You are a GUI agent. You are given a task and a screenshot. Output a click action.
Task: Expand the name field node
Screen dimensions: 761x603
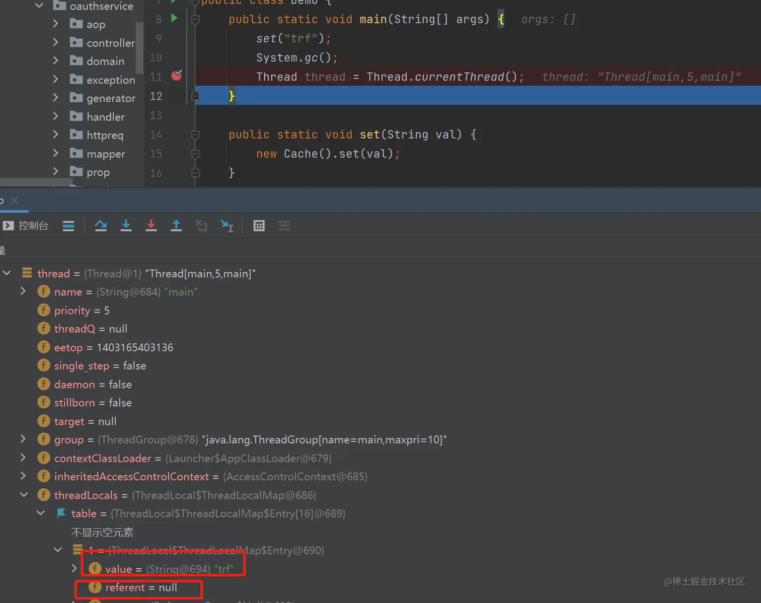coord(23,291)
